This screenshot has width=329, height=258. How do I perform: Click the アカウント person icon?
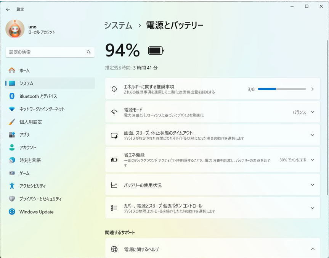[x=12, y=147]
